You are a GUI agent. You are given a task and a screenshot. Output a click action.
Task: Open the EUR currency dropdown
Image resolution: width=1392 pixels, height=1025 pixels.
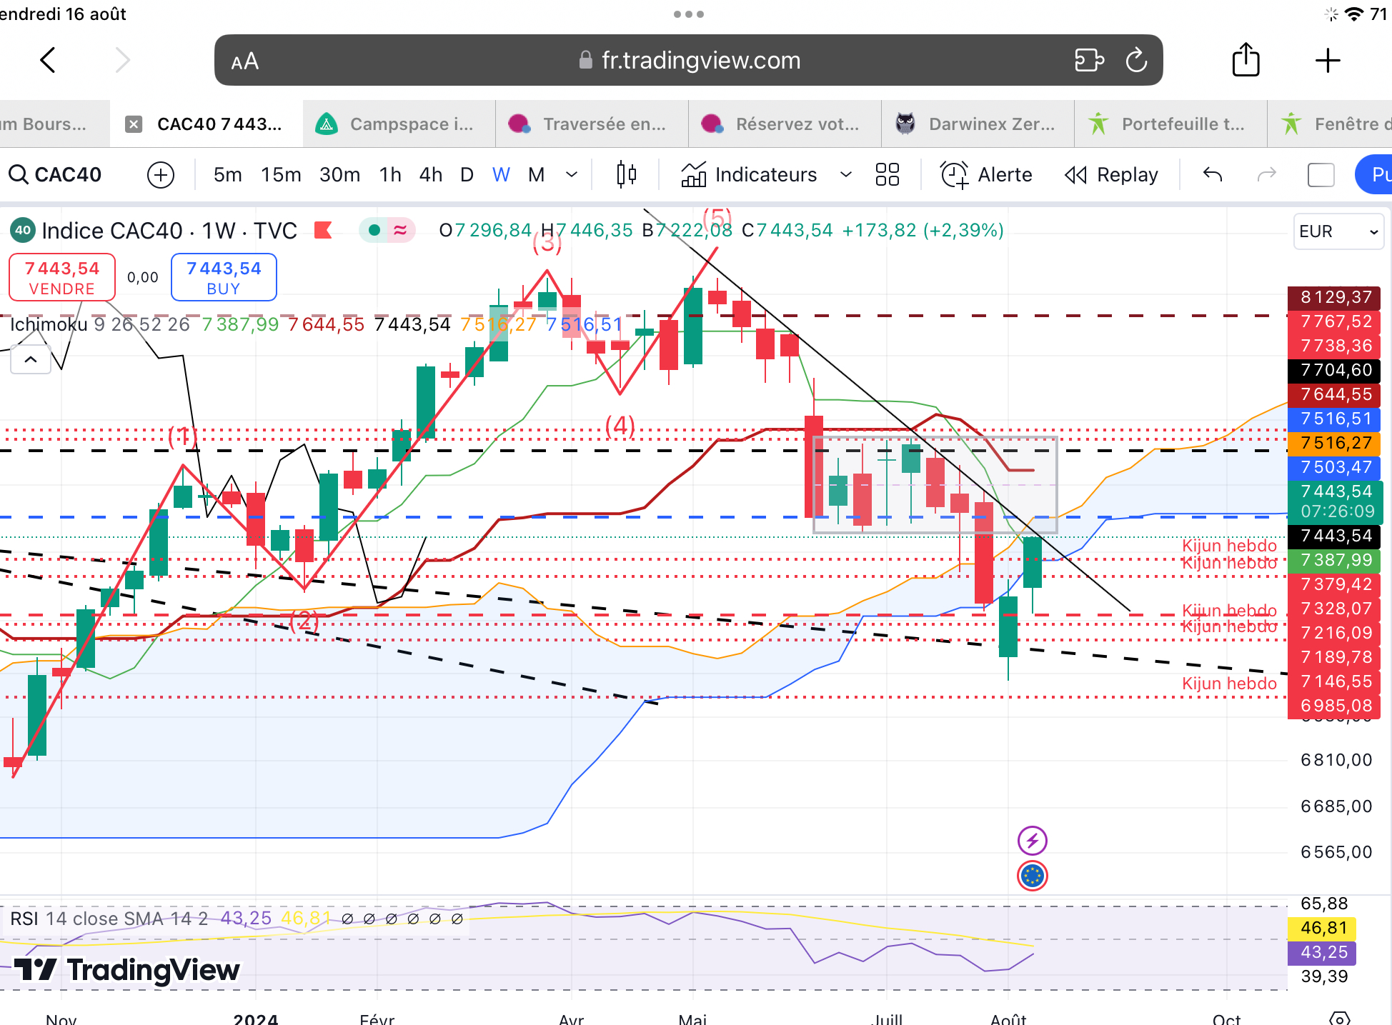pos(1338,231)
